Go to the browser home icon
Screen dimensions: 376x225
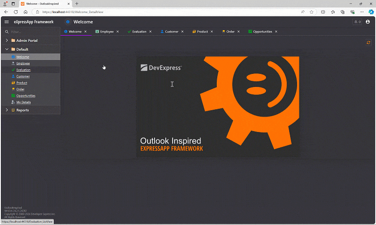tap(26, 12)
